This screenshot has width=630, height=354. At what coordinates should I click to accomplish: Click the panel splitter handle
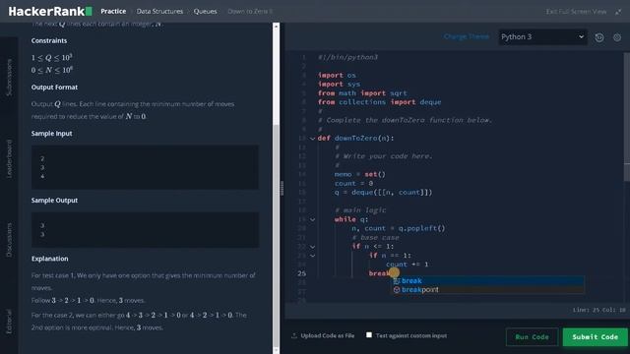[283, 188]
